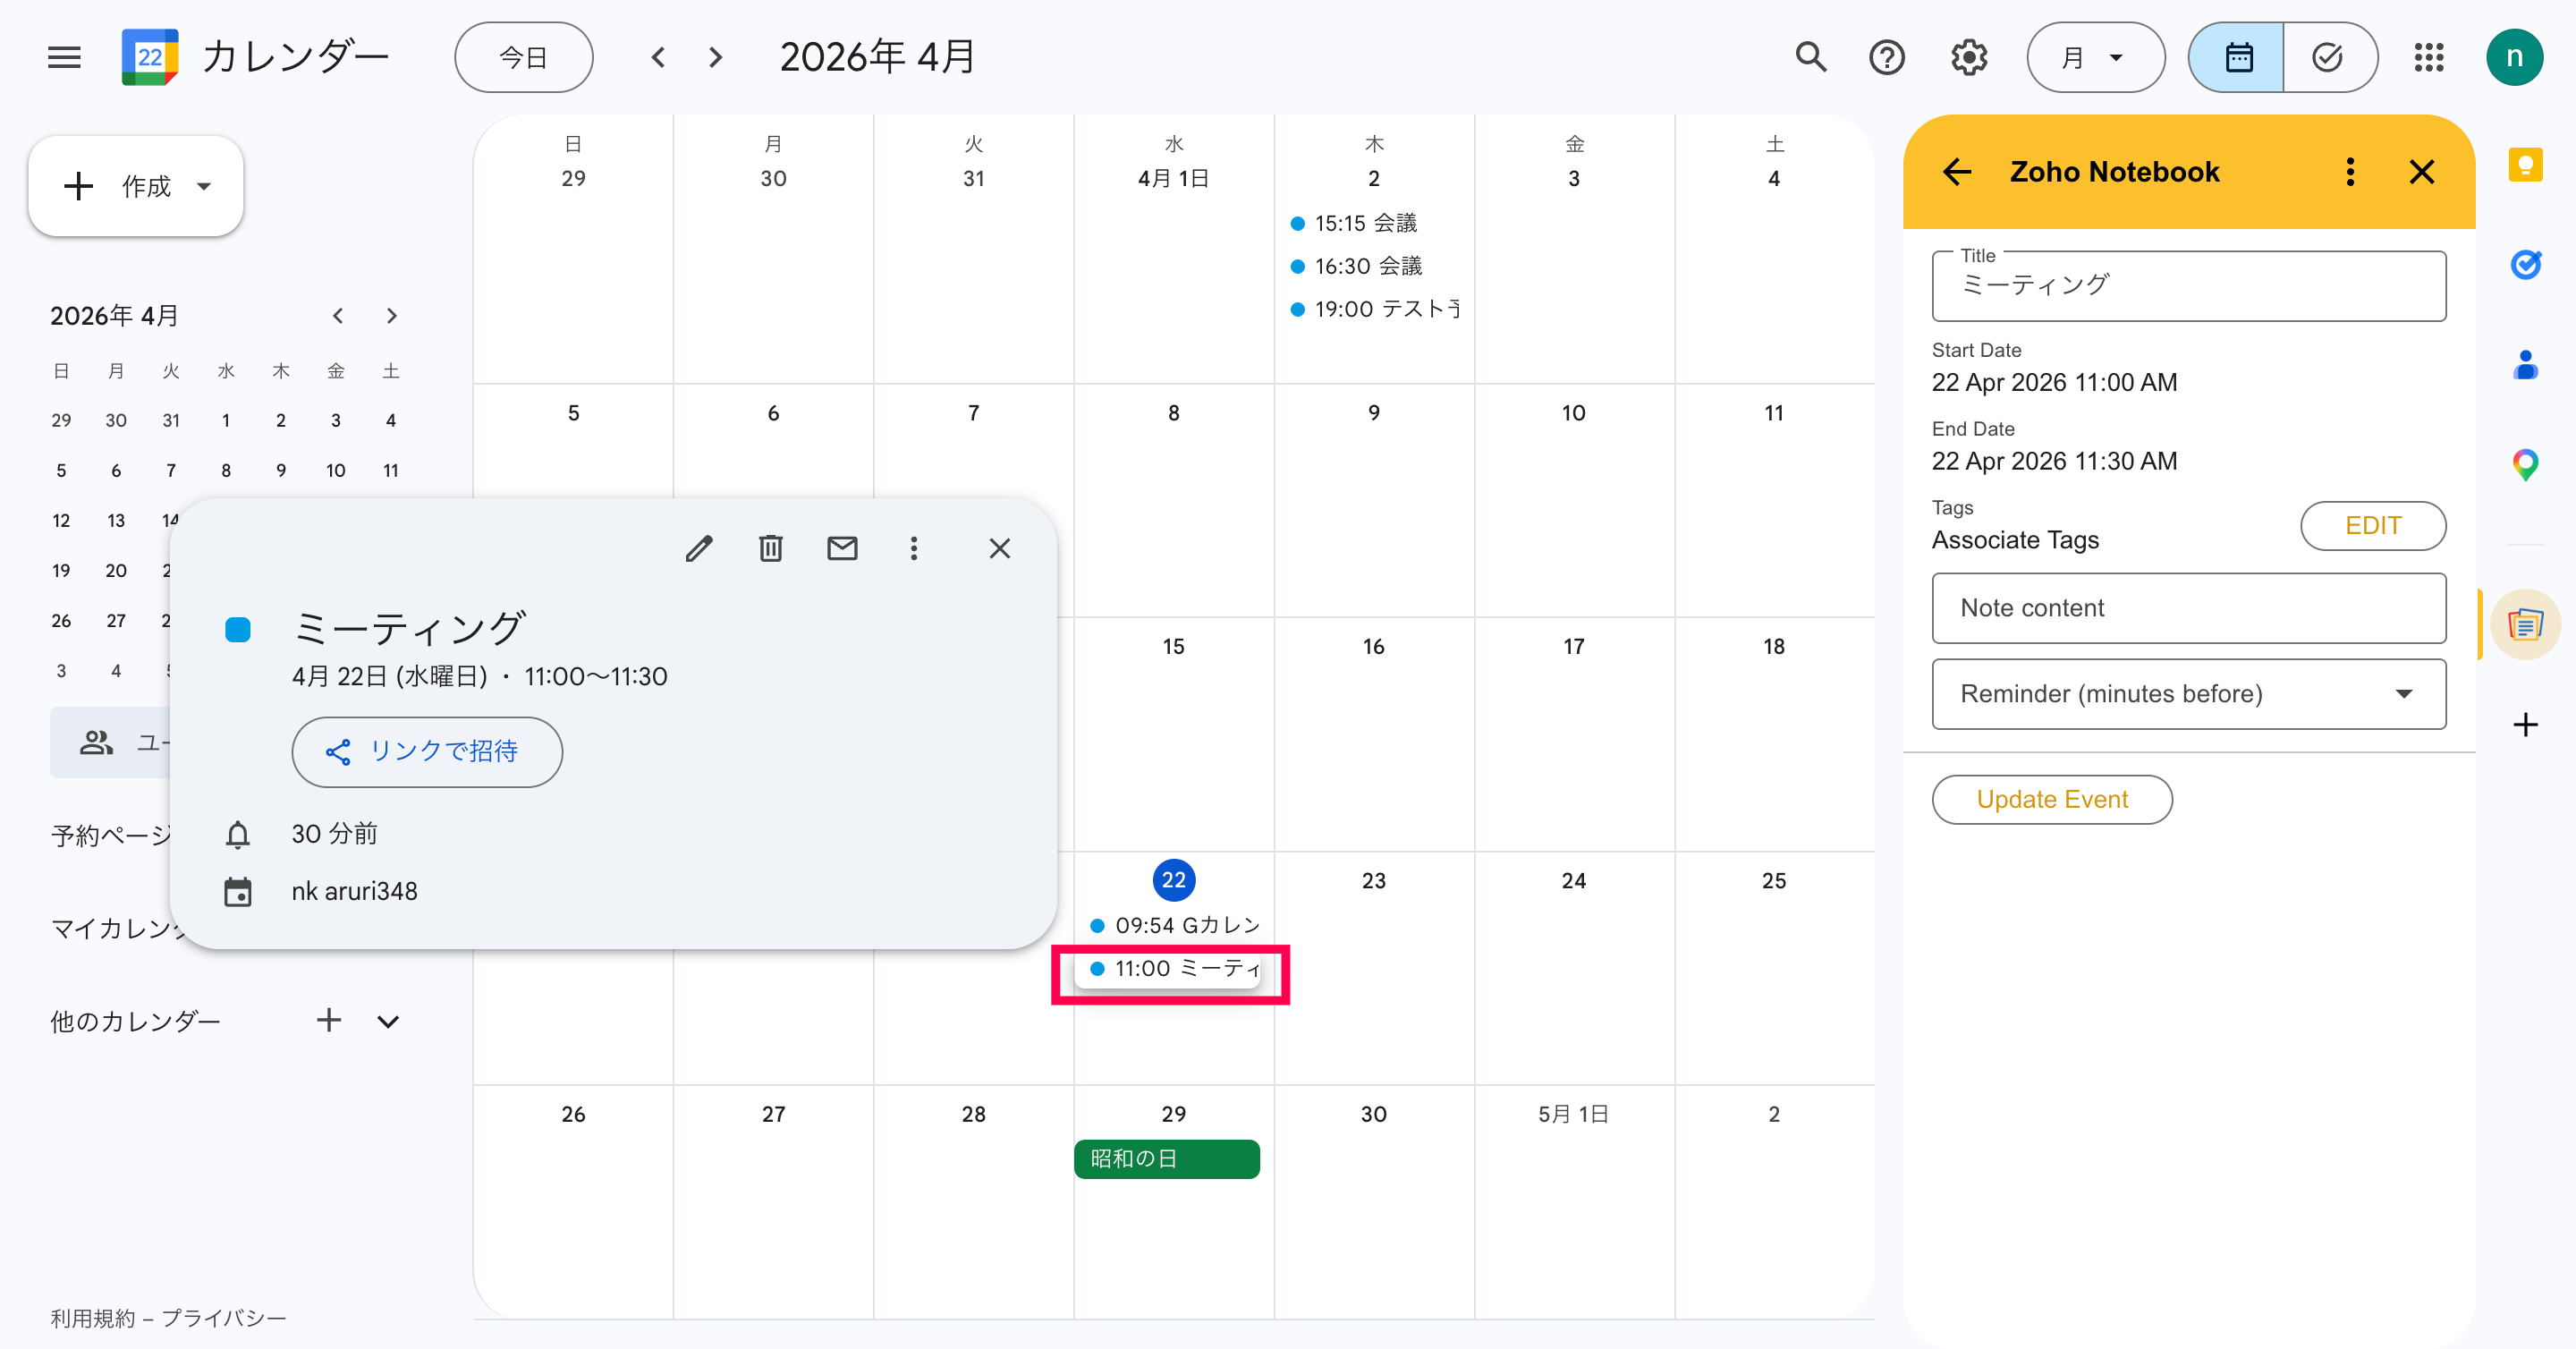
Task: Collapse the 他のカレンダー section chevron
Action: coord(388,1021)
